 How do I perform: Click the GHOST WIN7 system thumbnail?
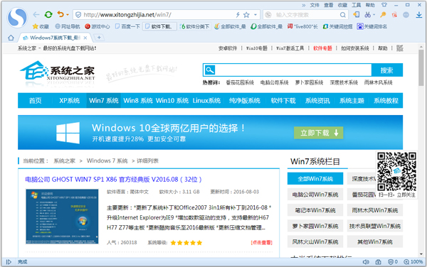[x=62, y=217]
